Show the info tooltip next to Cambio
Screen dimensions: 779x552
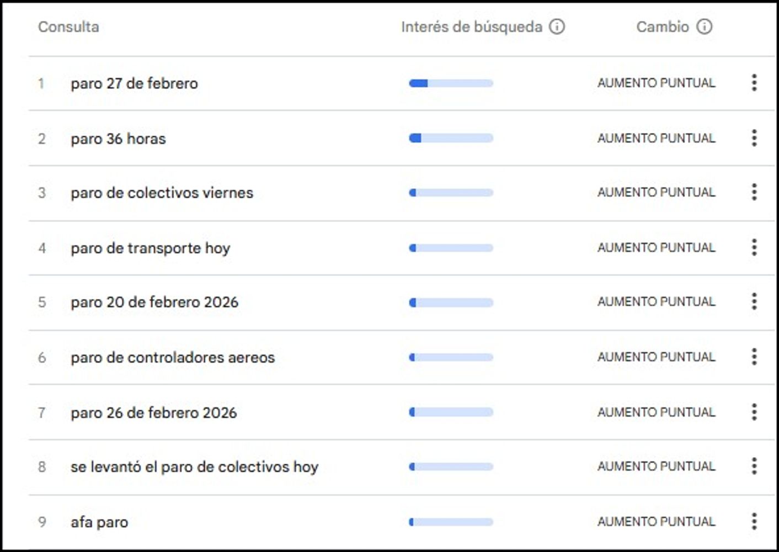705,26
